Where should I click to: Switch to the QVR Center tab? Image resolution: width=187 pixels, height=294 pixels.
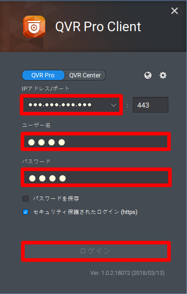pos(85,75)
